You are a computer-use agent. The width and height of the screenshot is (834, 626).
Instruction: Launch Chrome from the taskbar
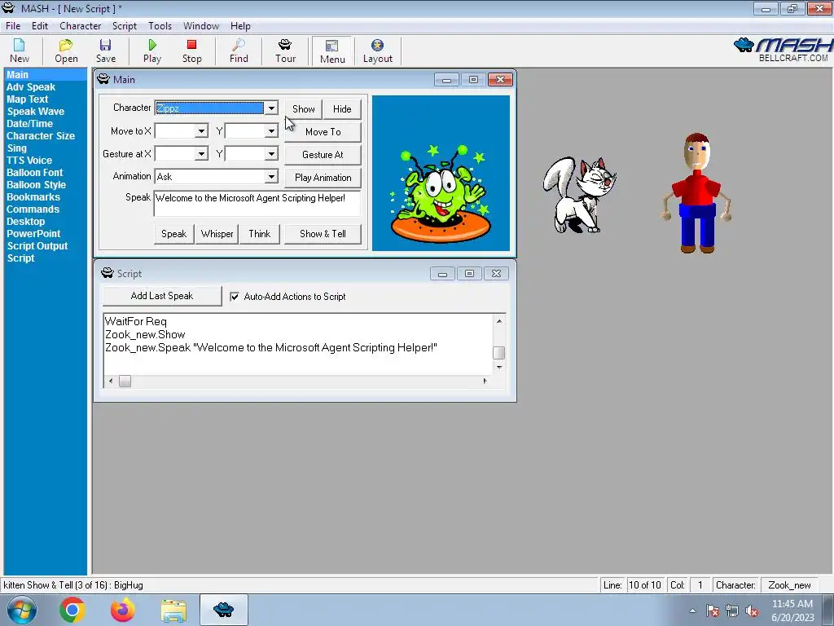[72, 610]
